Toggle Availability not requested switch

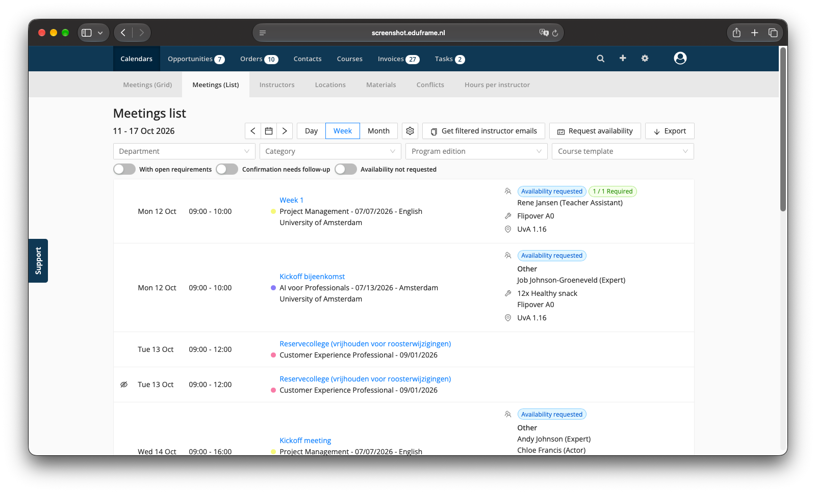click(x=346, y=169)
